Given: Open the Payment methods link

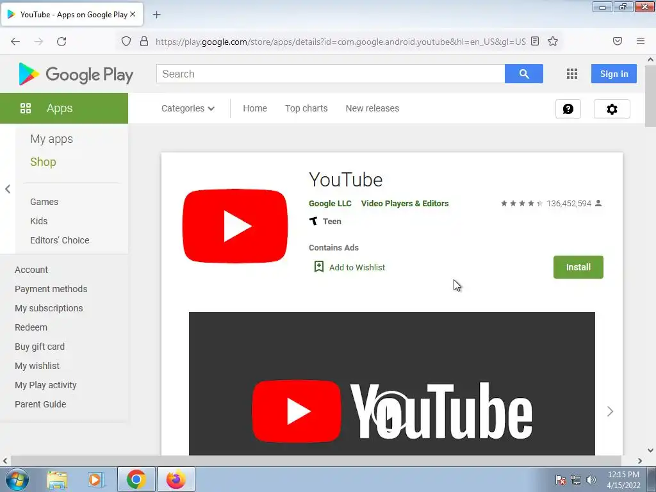Looking at the screenshot, I should click(x=51, y=289).
